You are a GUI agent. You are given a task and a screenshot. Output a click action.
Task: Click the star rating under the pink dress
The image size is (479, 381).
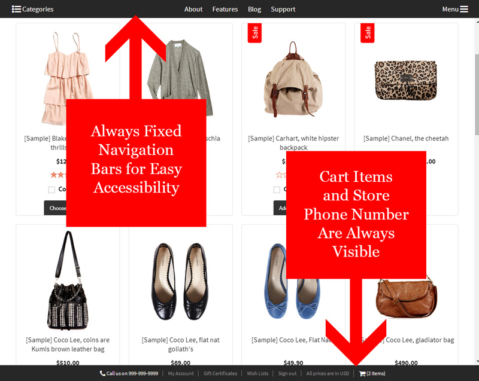(58, 175)
